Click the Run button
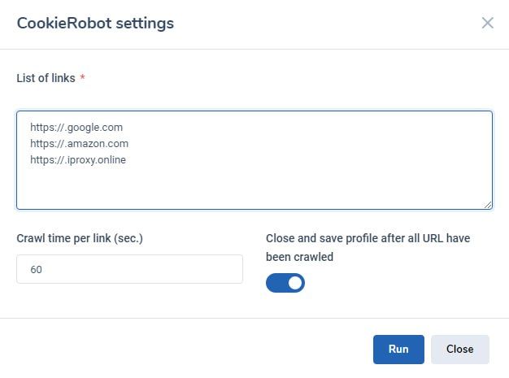The height and width of the screenshot is (378, 509). pos(398,349)
